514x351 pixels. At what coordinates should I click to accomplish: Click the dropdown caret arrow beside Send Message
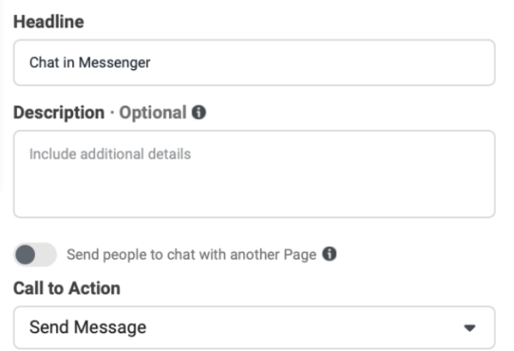(x=469, y=327)
